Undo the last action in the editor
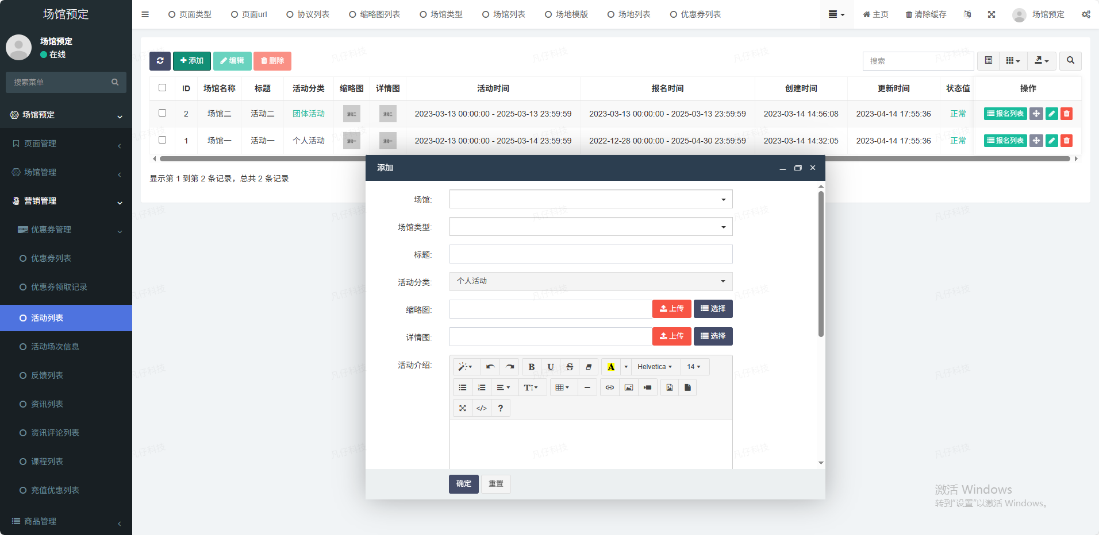The height and width of the screenshot is (535, 1099). pos(490,367)
